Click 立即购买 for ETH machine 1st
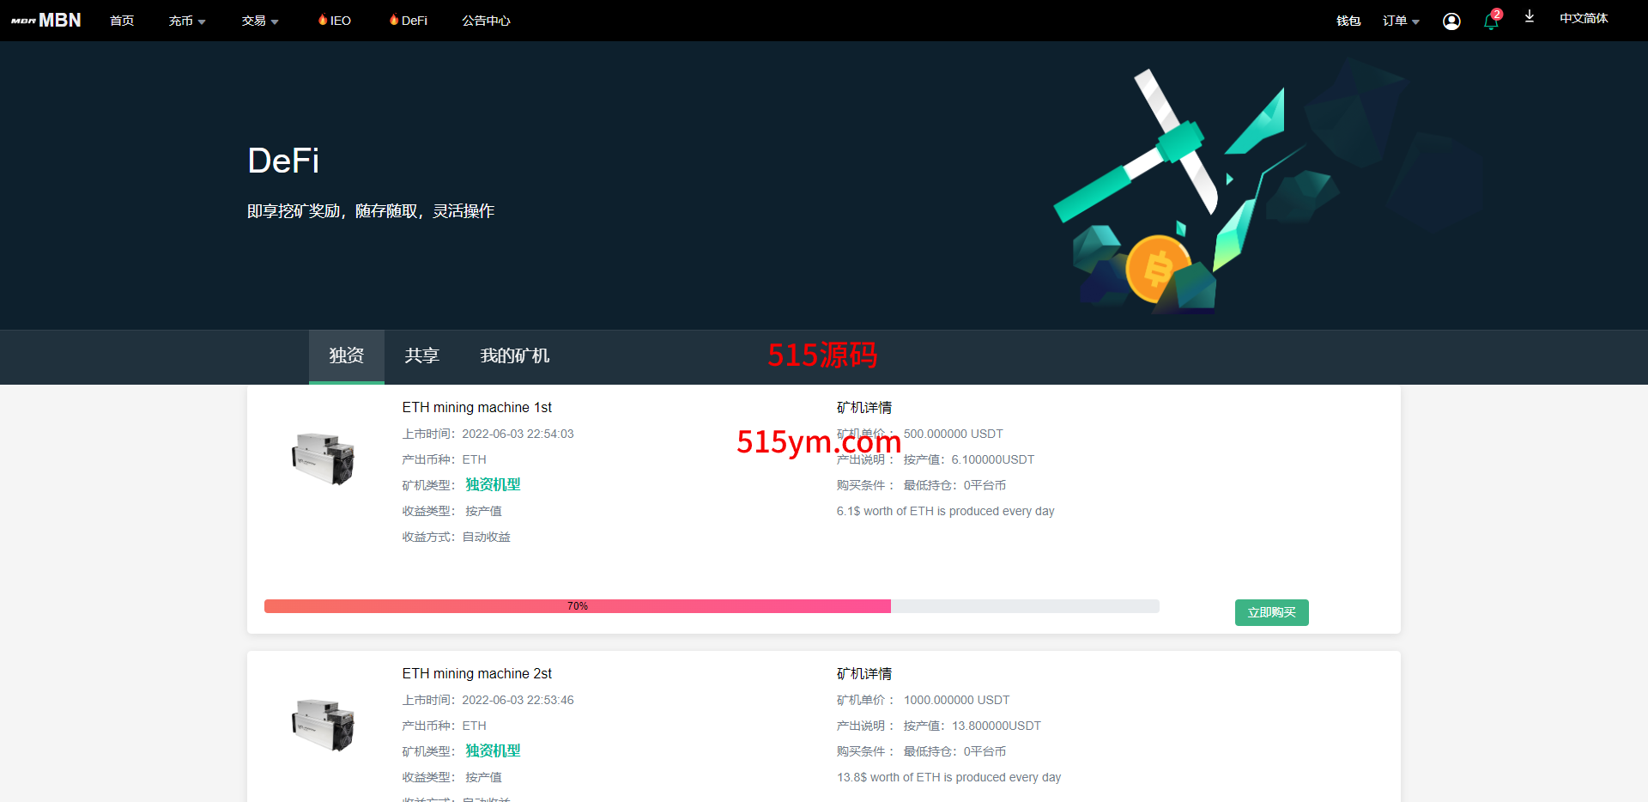The height and width of the screenshot is (802, 1648). click(x=1271, y=612)
